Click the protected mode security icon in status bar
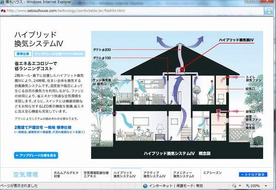The width and height of the screenshot is (276, 190). (234, 185)
